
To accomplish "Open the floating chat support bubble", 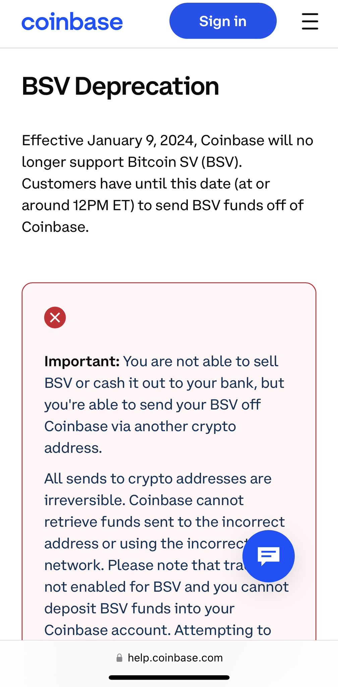I will click(x=268, y=556).
